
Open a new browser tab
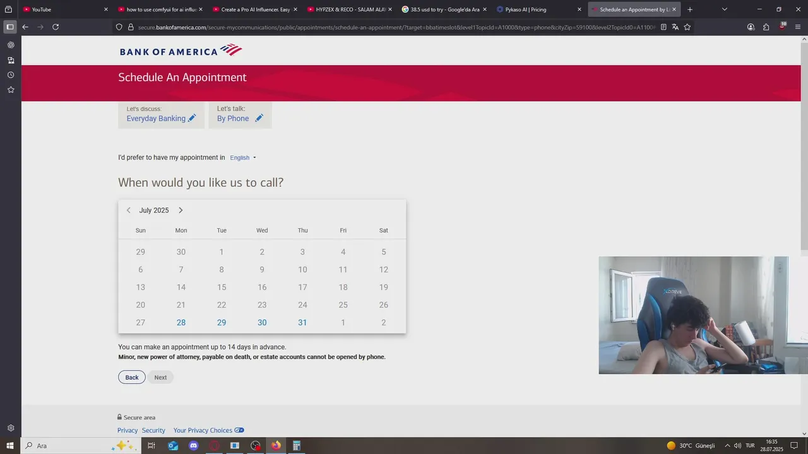pos(690,9)
